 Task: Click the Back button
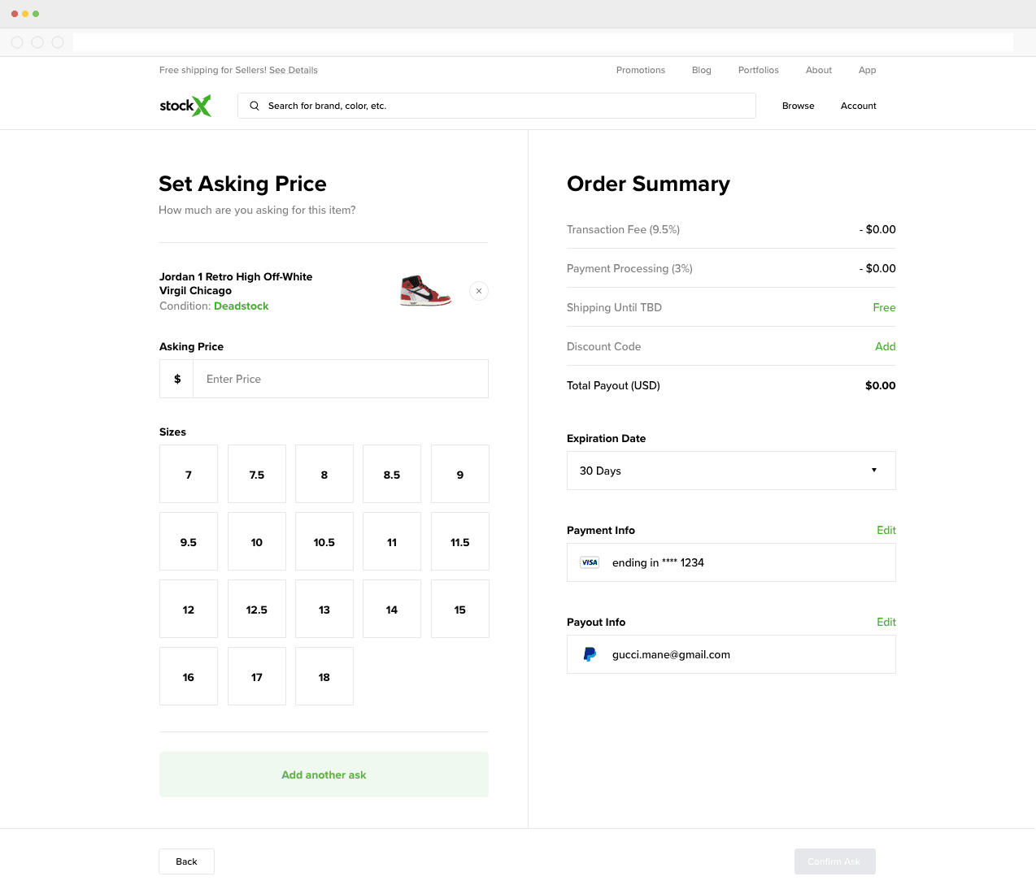tap(186, 861)
